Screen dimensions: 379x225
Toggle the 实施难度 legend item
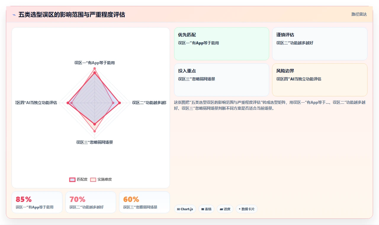(101, 179)
